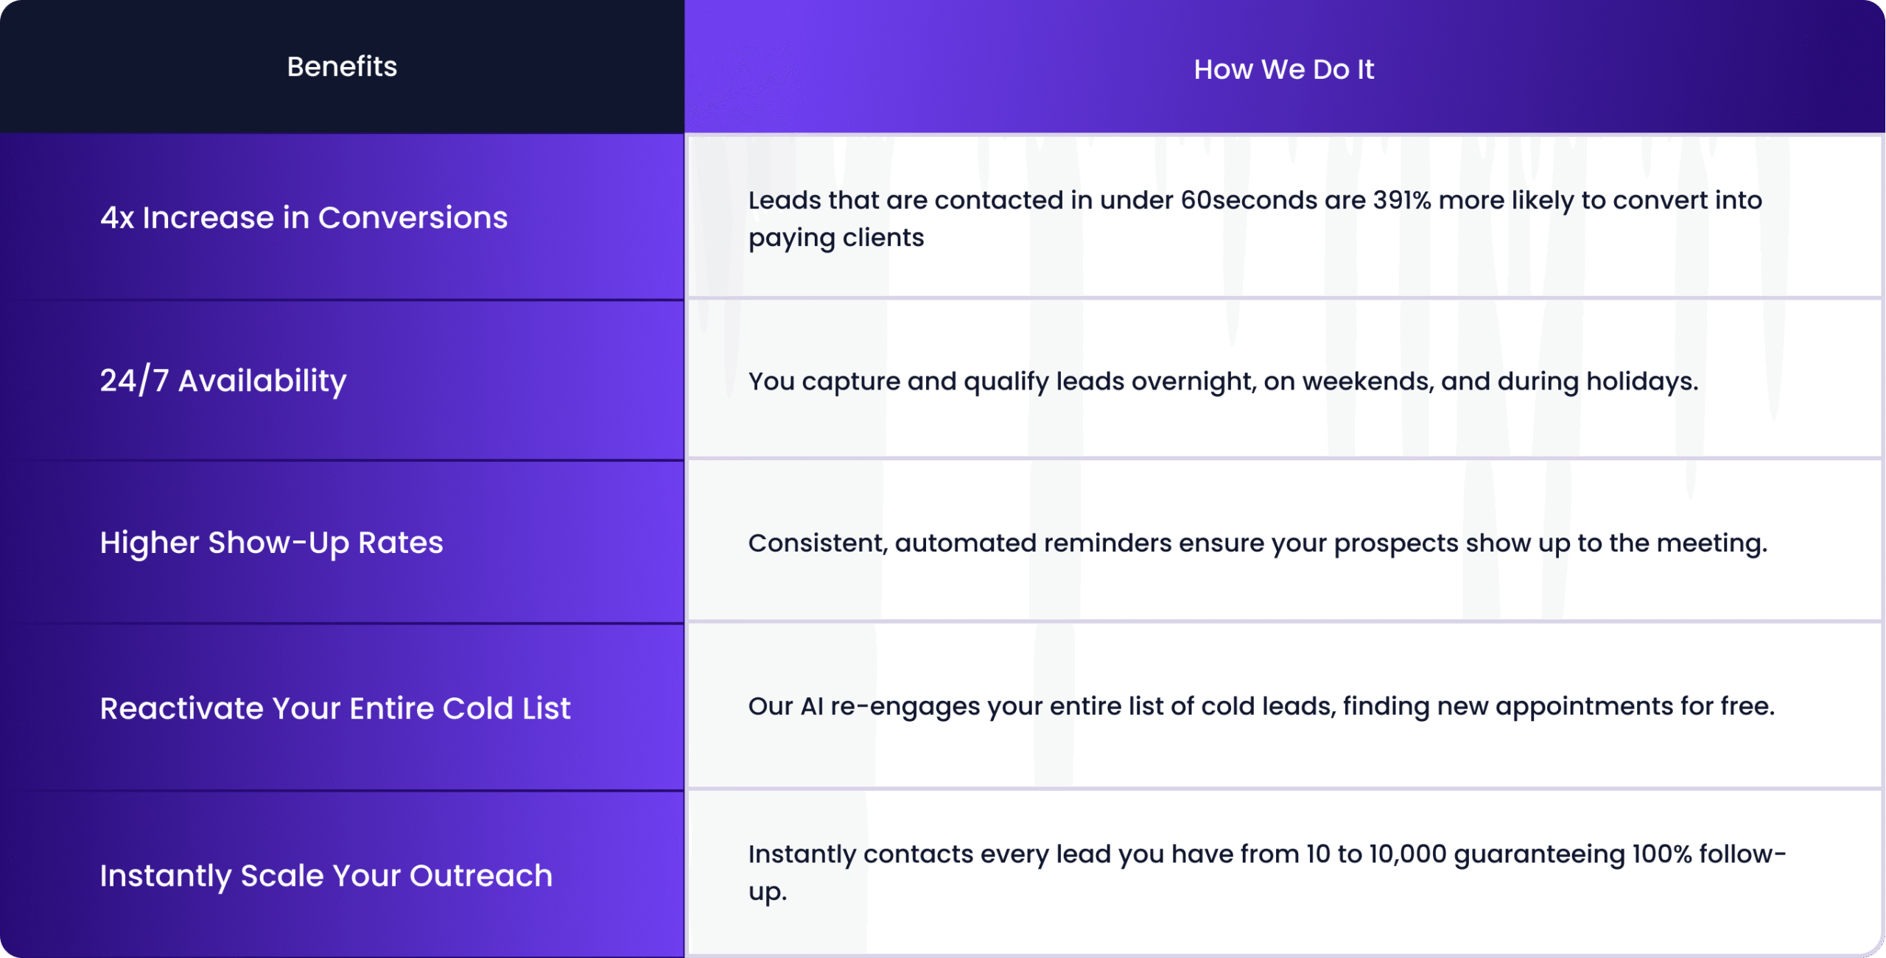Choose Reactivate Your Entire Cold List label
Viewport: 1886px width, 958px height.
(335, 708)
